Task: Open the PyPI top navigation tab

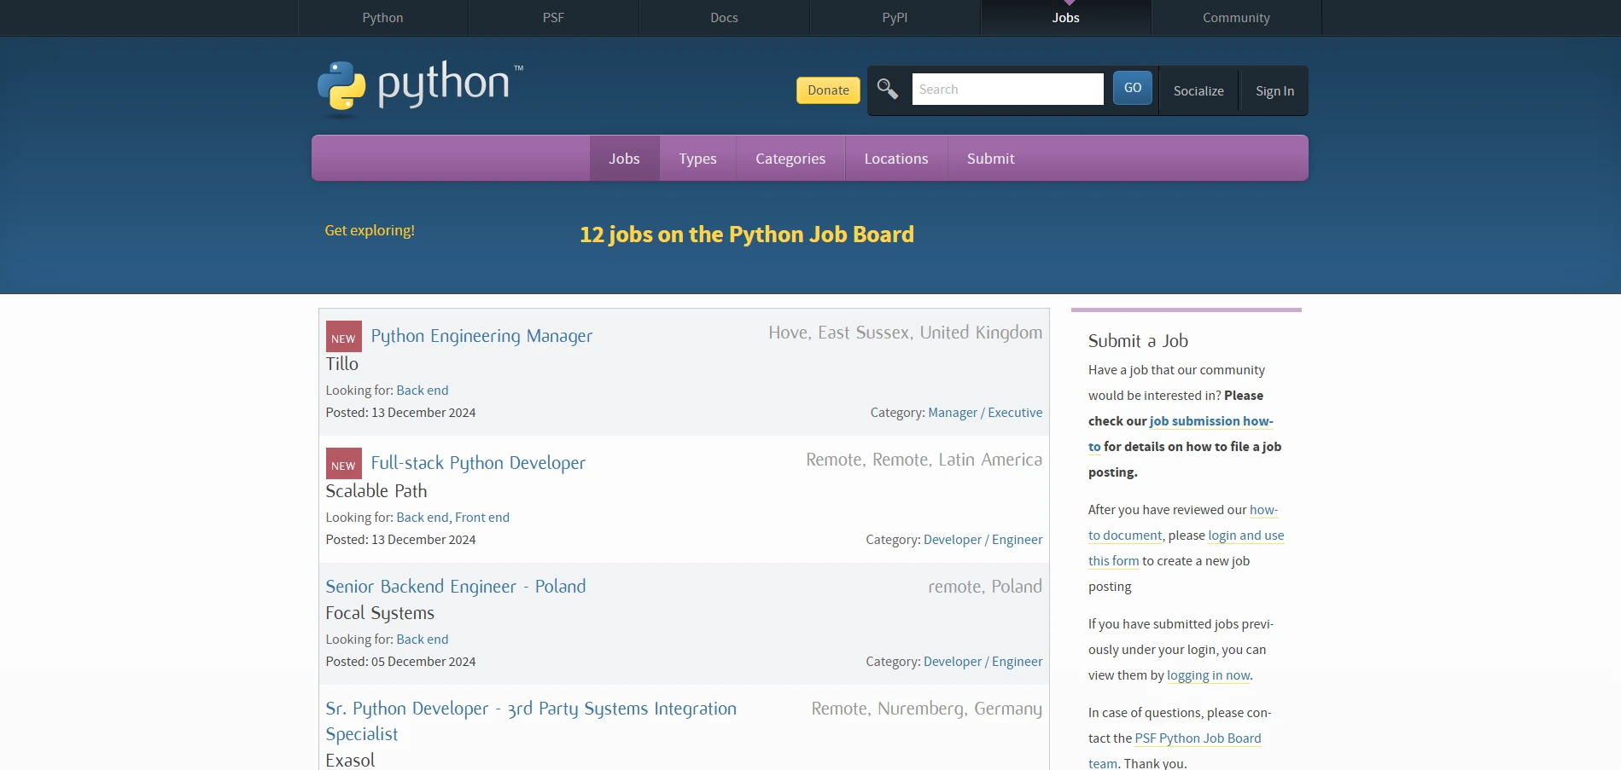Action: [895, 17]
